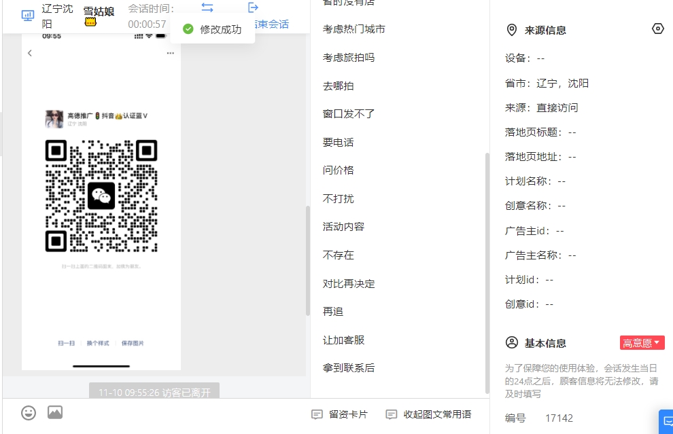The height and width of the screenshot is (434, 673).
Task: Click the blue chat bubble floating icon
Action: coord(667,422)
